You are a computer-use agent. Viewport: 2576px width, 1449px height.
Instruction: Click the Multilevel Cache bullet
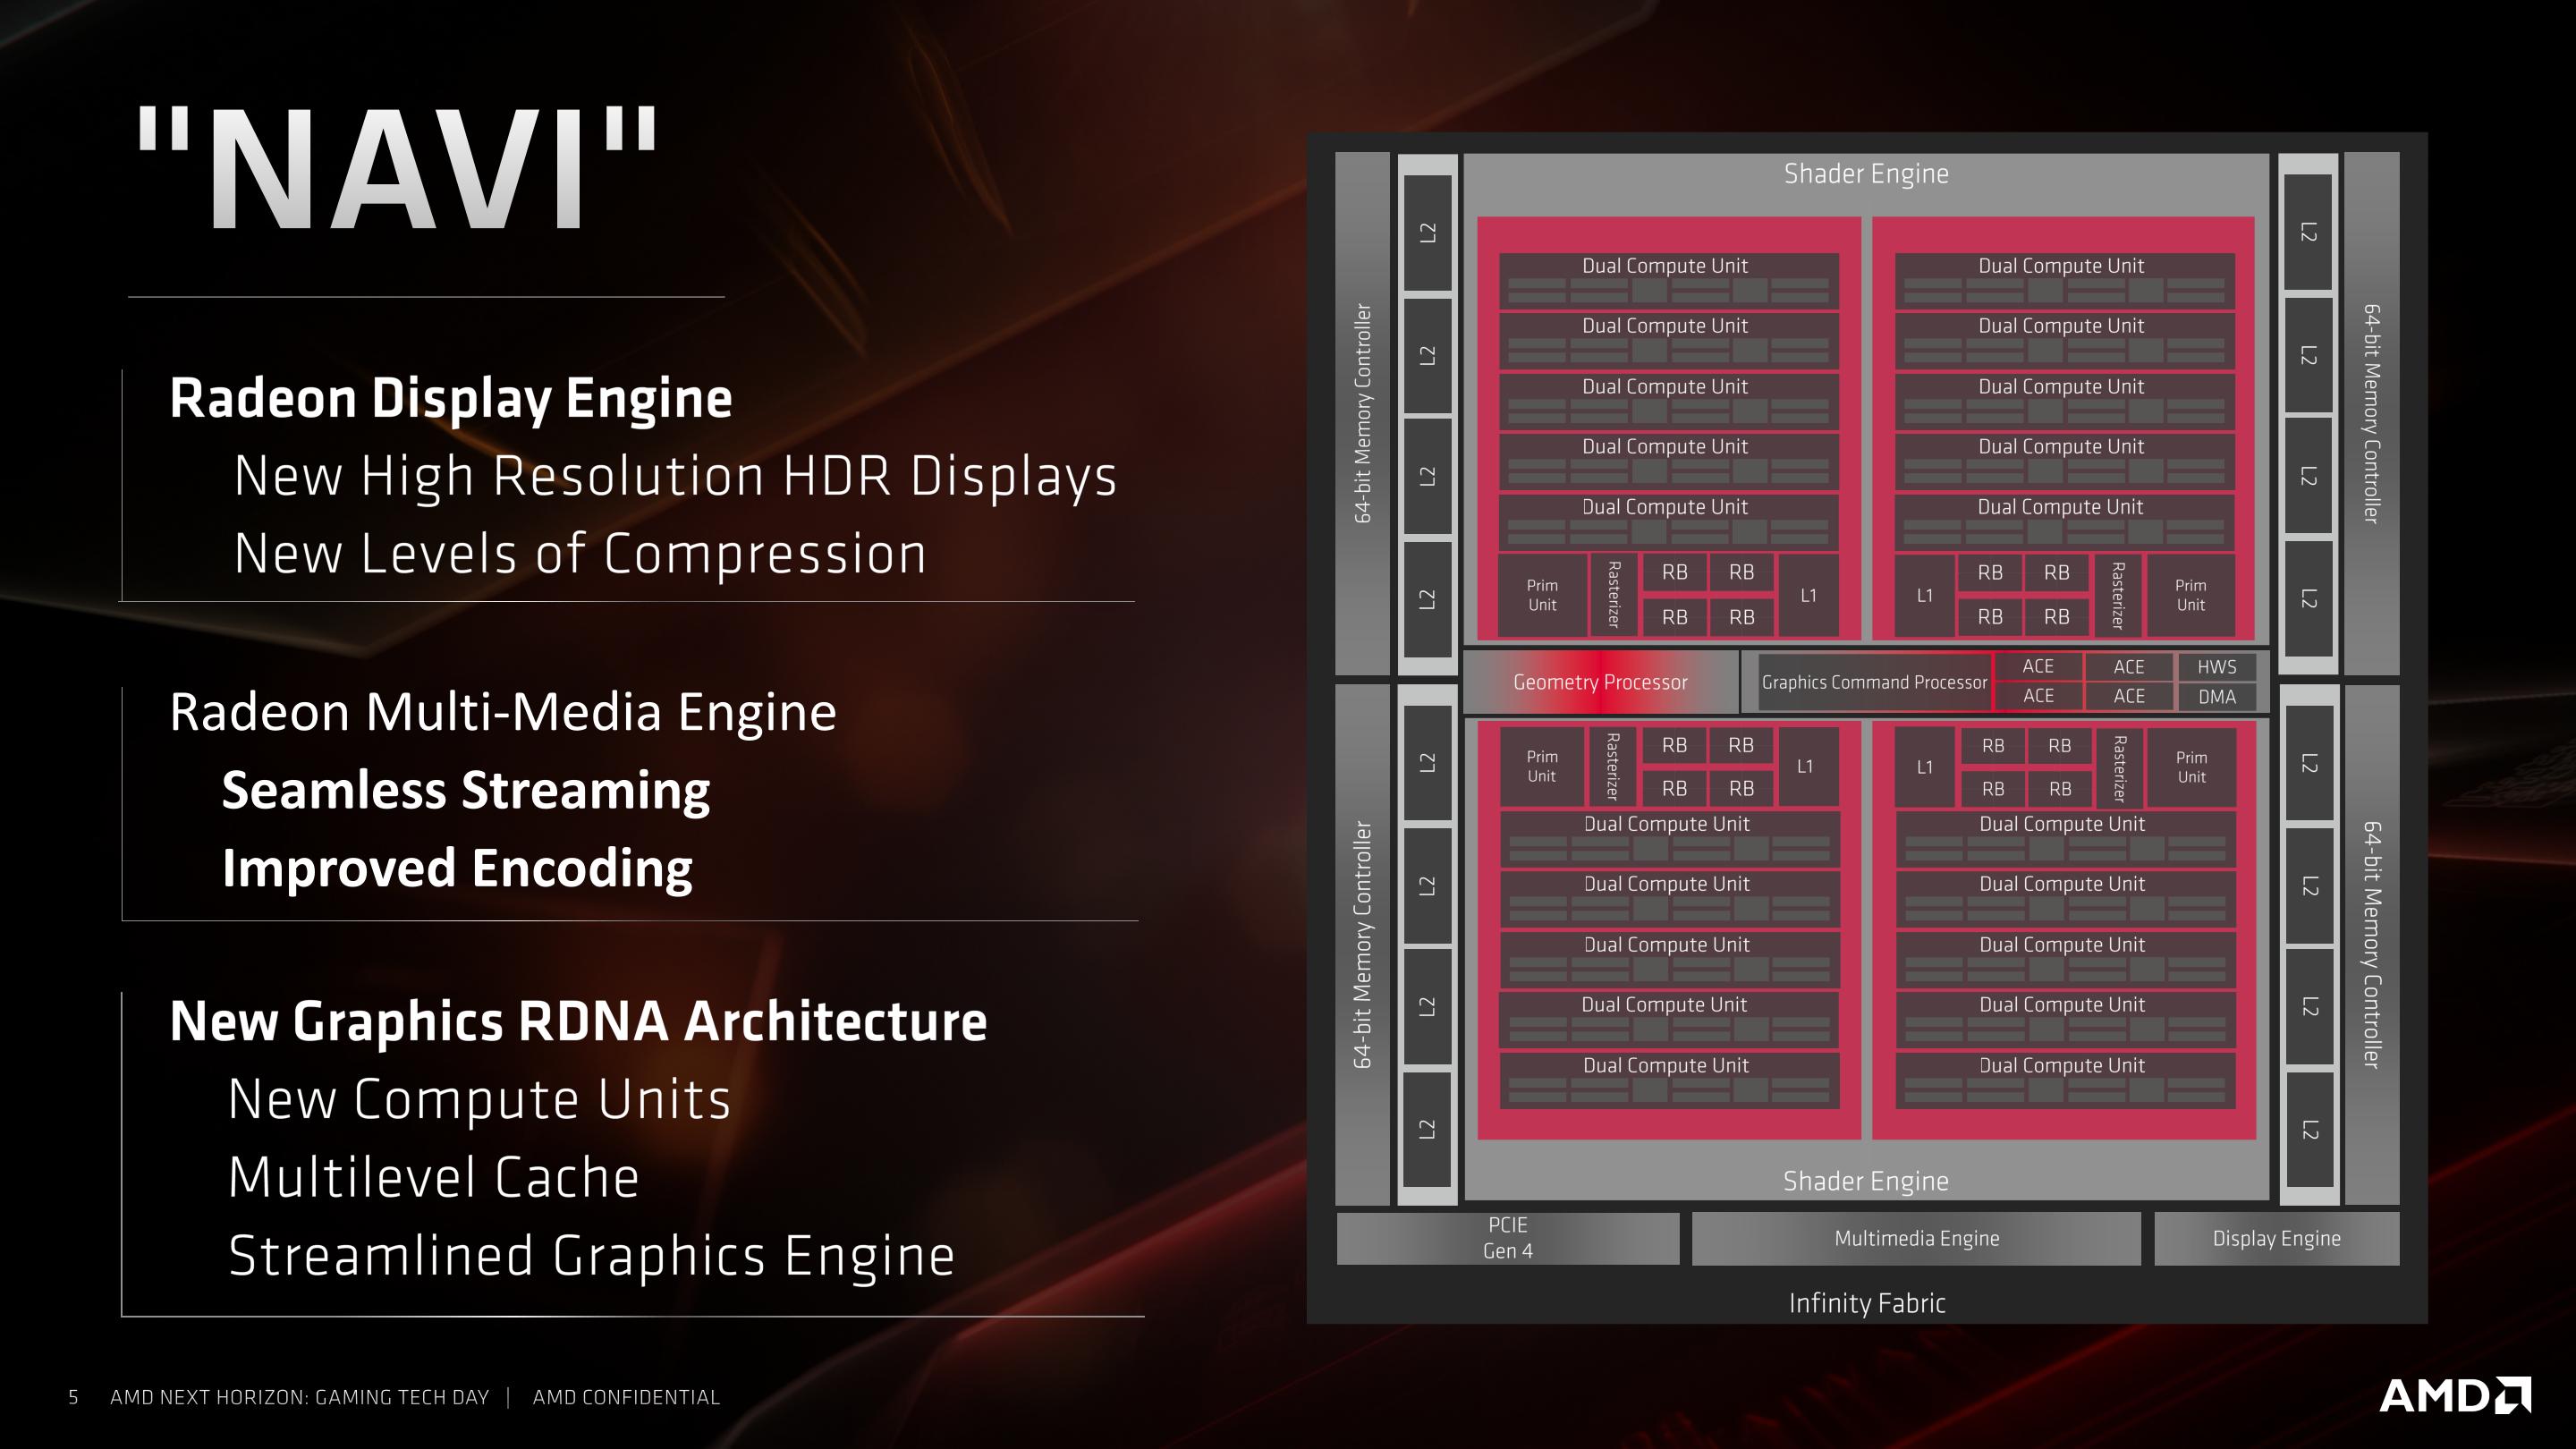(433, 1177)
